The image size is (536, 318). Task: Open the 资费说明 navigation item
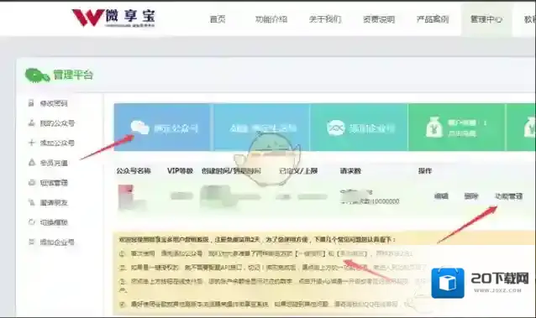point(379,19)
